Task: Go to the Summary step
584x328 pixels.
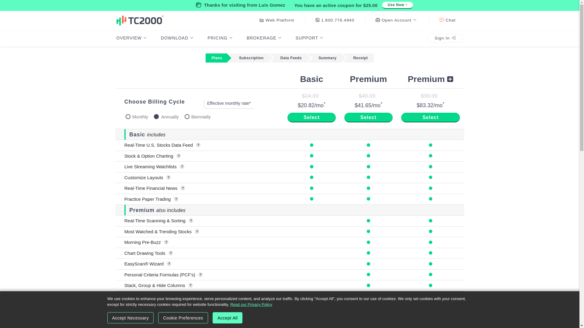Action: point(327,58)
